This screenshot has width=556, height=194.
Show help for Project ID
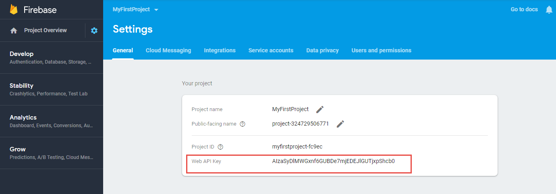point(220,147)
